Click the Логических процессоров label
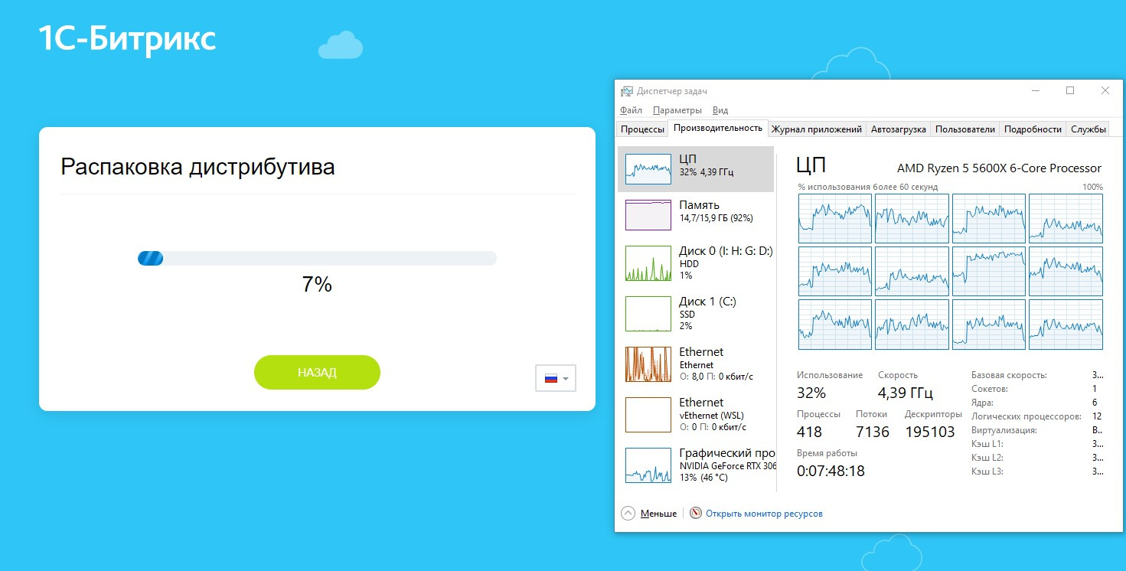Image resolution: width=1126 pixels, height=571 pixels. click(x=1026, y=416)
